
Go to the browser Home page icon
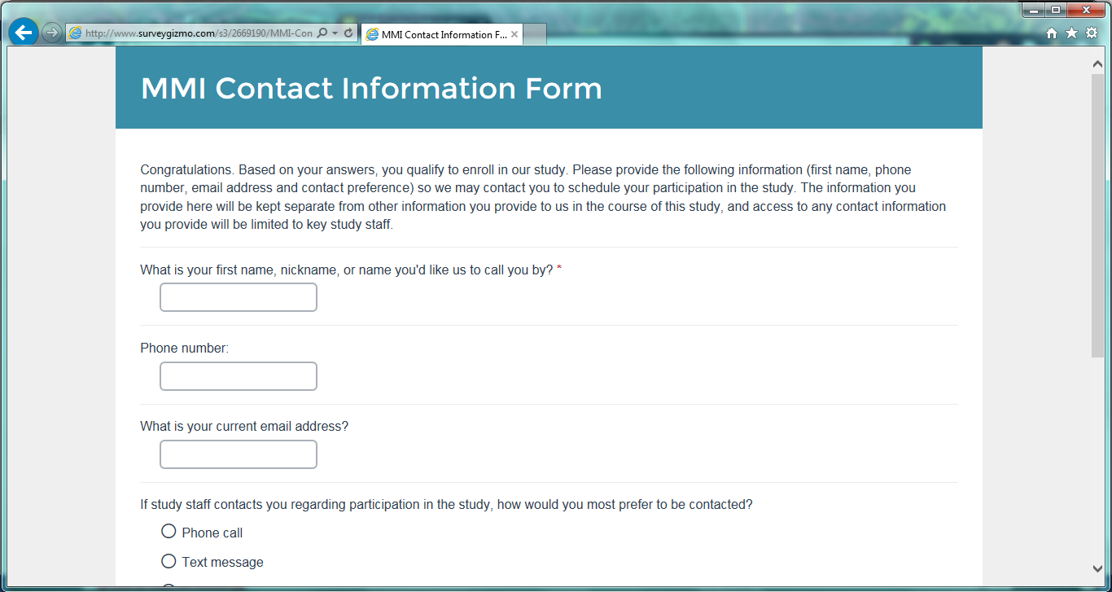pyautogui.click(x=1051, y=33)
